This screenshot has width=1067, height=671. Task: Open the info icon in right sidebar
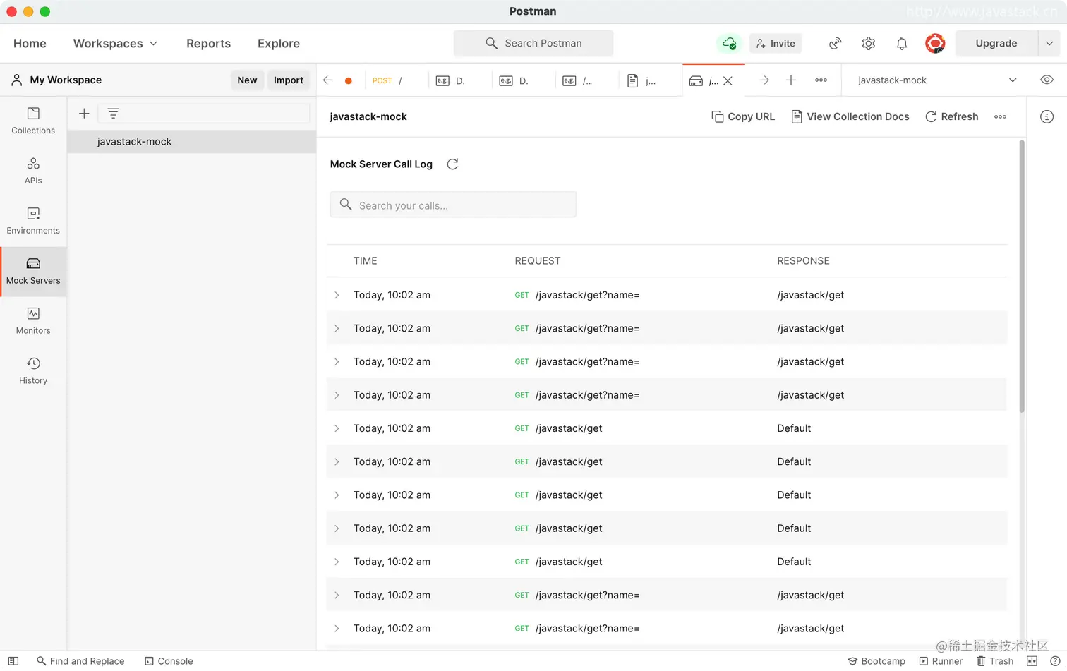1047,116
